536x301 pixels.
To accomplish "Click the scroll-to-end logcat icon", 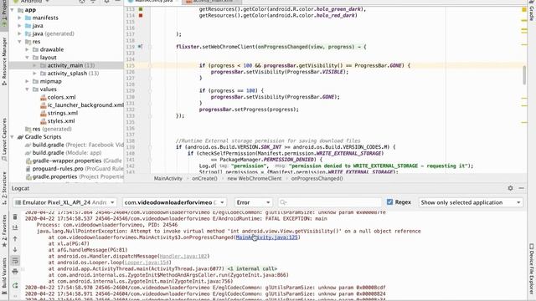I will 15,227.
